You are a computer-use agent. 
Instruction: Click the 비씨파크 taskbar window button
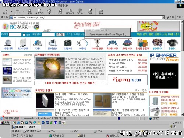tap(26, 127)
